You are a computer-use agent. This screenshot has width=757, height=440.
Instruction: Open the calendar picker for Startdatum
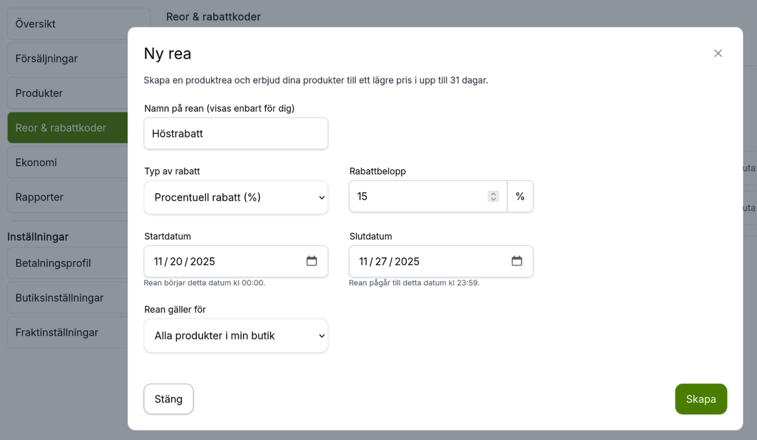coord(312,261)
